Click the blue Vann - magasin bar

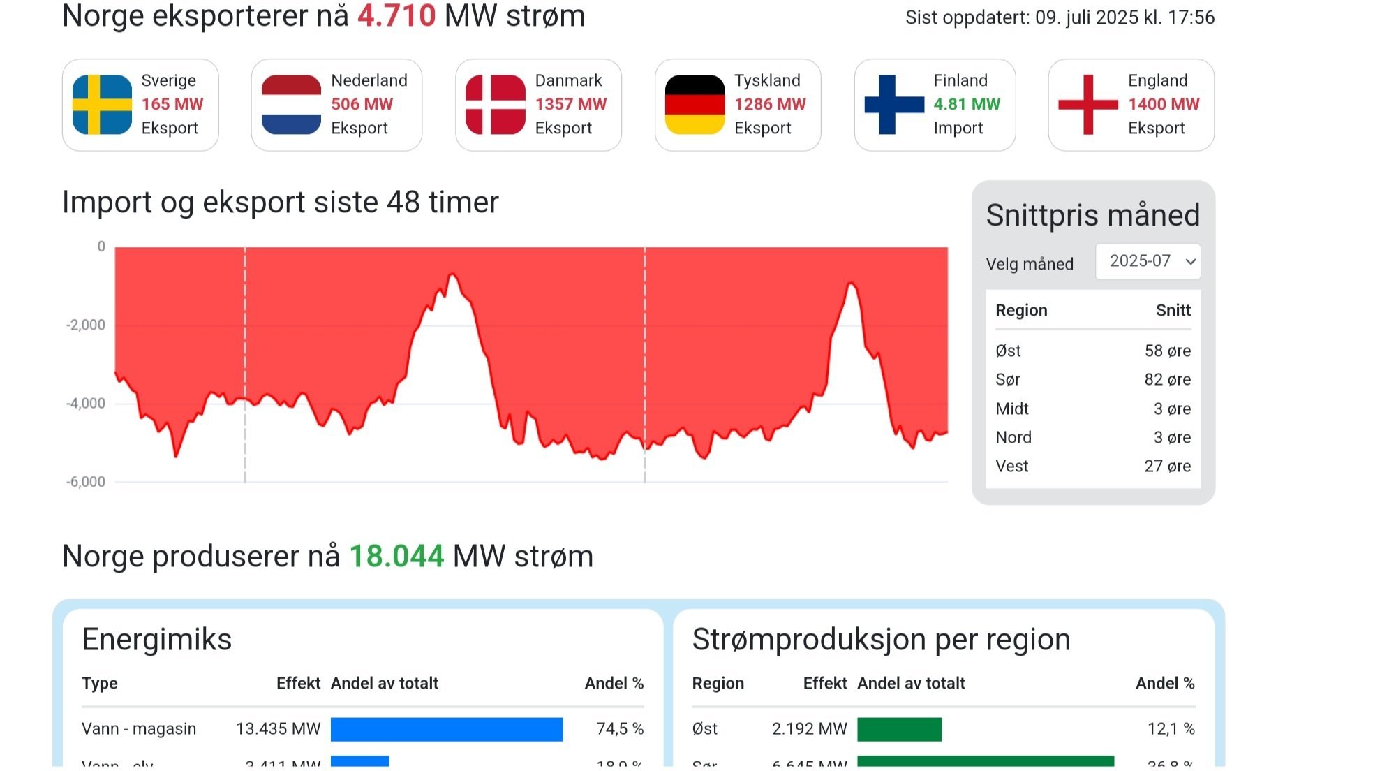[x=447, y=729]
